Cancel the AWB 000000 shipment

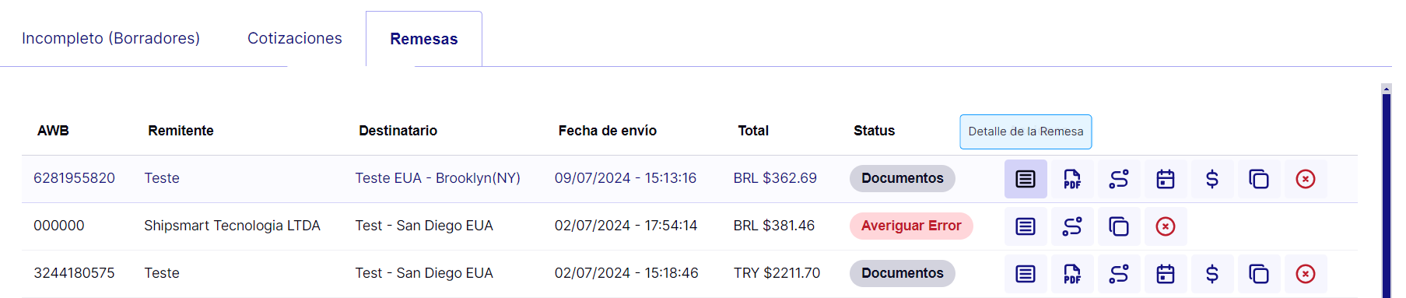(1166, 226)
